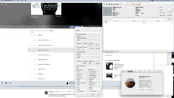The height and width of the screenshot is (98, 174).
Task: Open Filter 1x dropdown
Action: [82, 74]
